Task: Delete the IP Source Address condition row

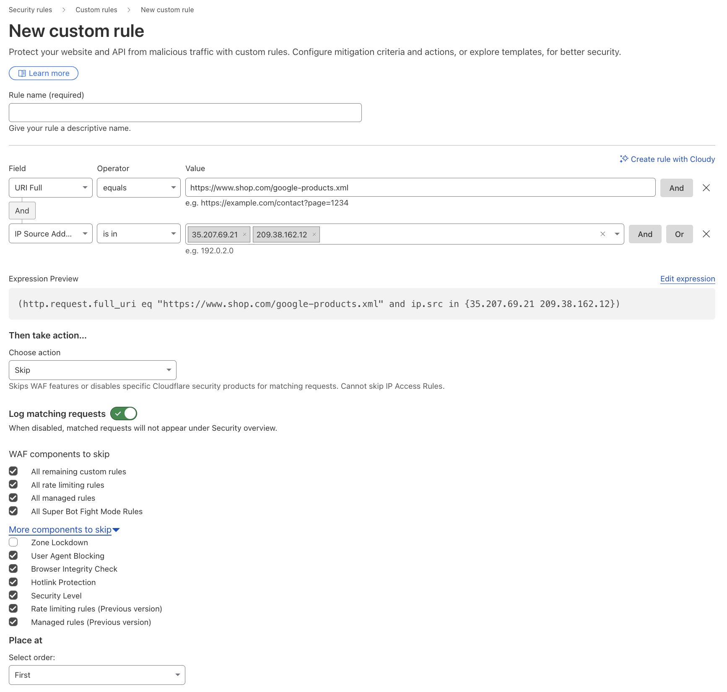Action: point(706,234)
